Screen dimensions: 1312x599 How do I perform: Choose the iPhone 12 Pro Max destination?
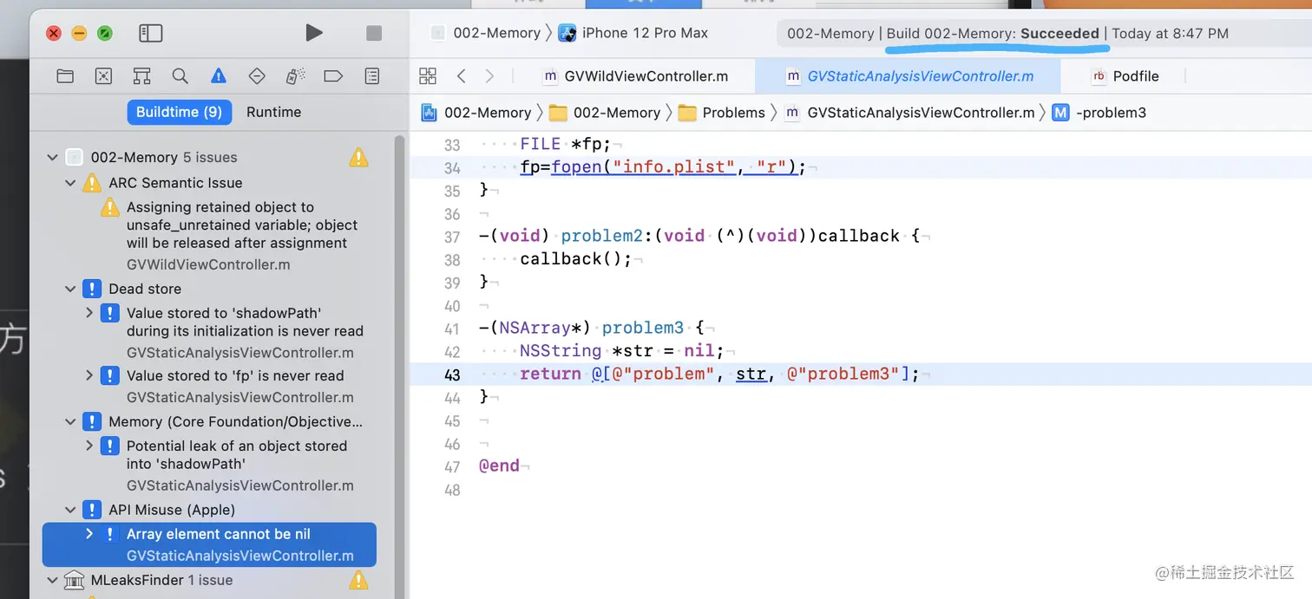click(633, 33)
